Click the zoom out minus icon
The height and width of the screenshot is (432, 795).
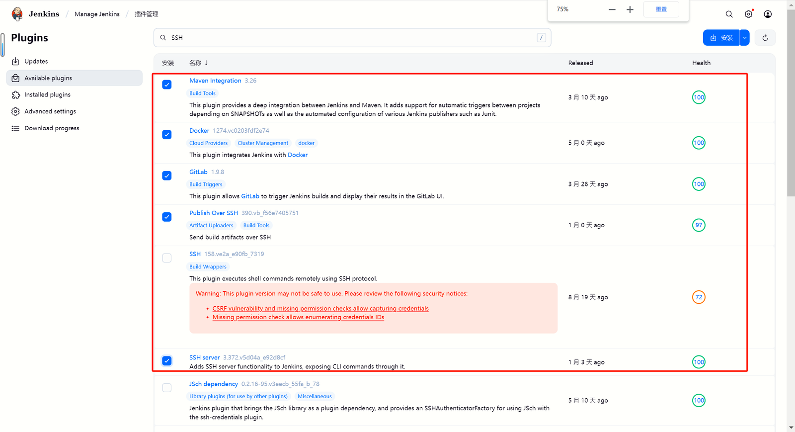pyautogui.click(x=612, y=9)
